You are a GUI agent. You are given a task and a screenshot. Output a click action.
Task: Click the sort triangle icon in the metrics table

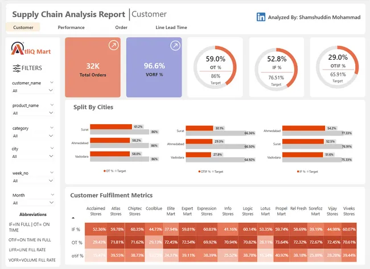pyautogui.click(x=72, y=218)
